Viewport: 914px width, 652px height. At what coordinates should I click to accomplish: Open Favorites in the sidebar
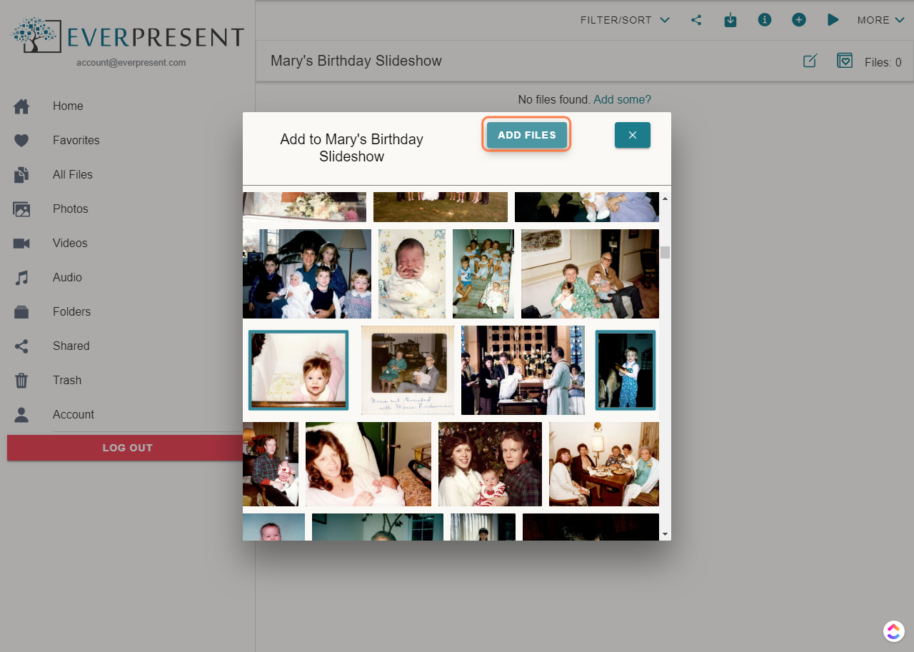(76, 140)
